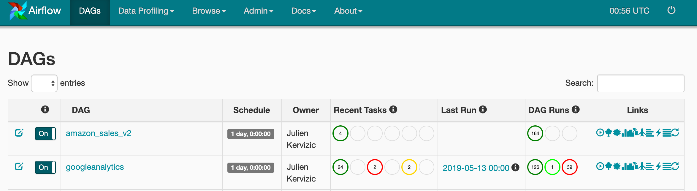Click googleanalytics running DAG runs circle 1
This screenshot has width=697, height=191.
552,167
